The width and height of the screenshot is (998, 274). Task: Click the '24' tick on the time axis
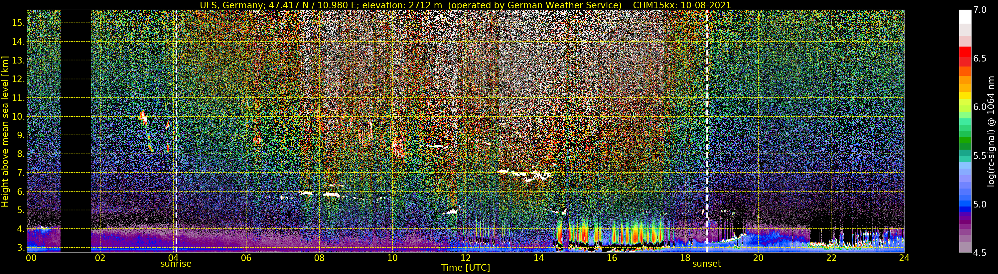[x=904, y=258]
